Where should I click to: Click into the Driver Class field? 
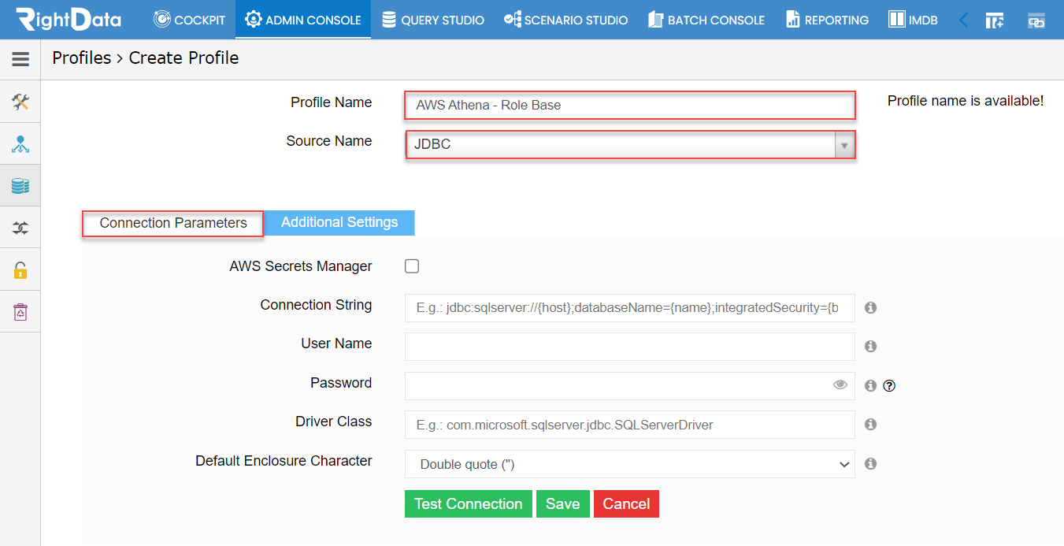(630, 425)
